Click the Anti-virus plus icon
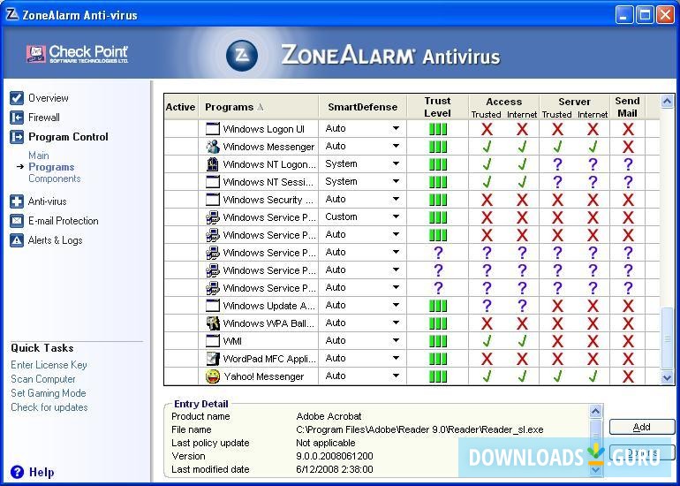Image resolution: width=680 pixels, height=486 pixels. (17, 201)
